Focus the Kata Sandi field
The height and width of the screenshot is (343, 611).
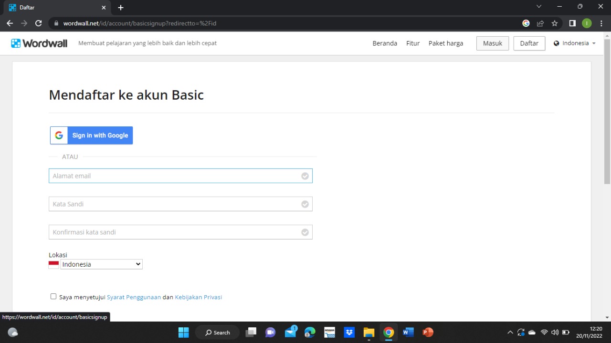tap(180, 204)
